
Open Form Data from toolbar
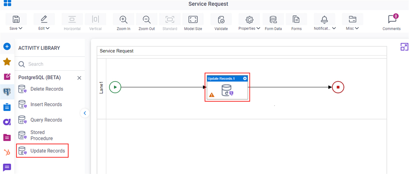[273, 23]
